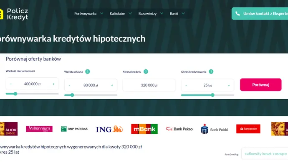Increase Wpłata własna with plus

coord(112,86)
